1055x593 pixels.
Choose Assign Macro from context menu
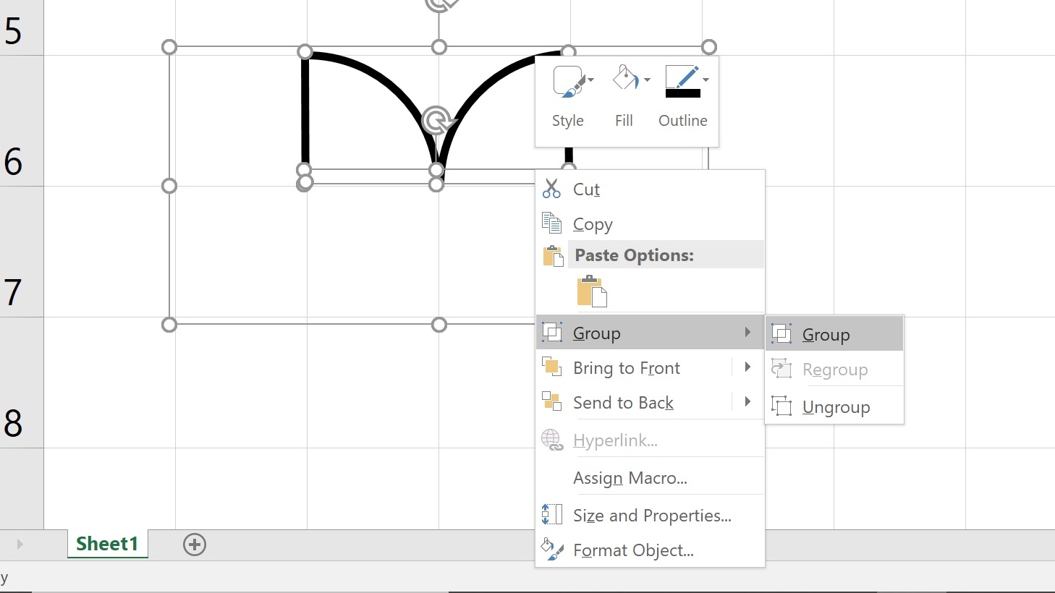(650, 477)
